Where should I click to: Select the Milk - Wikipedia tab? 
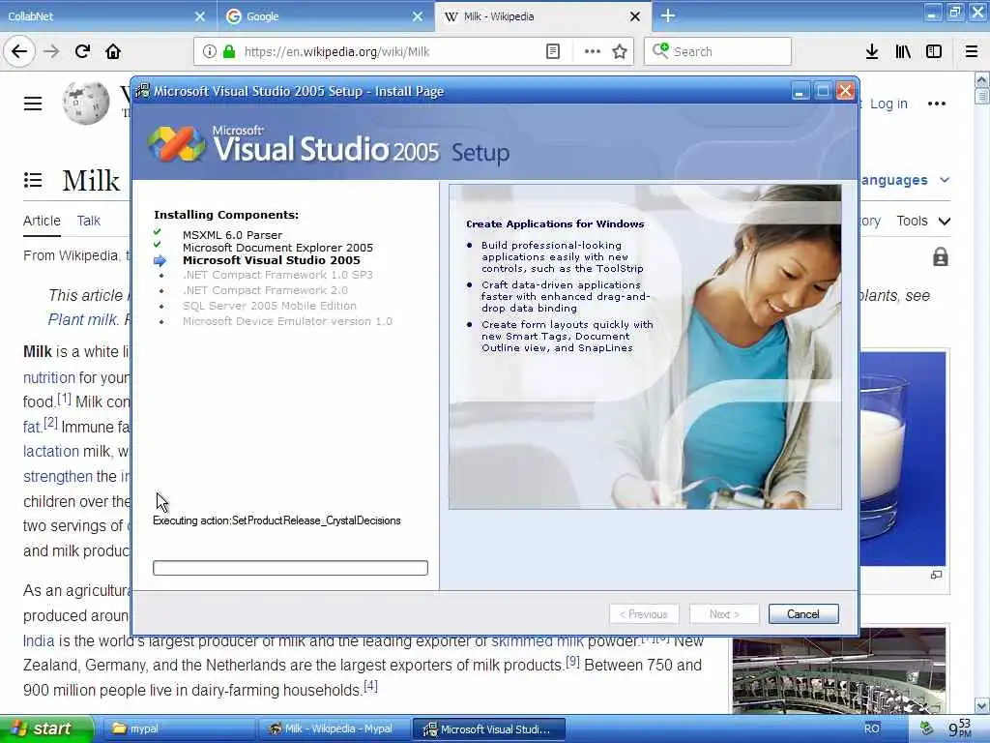[543, 16]
